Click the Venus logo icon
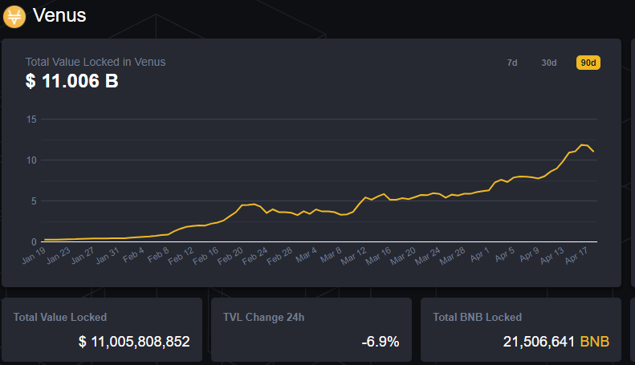This screenshot has height=365, width=635. (x=15, y=15)
